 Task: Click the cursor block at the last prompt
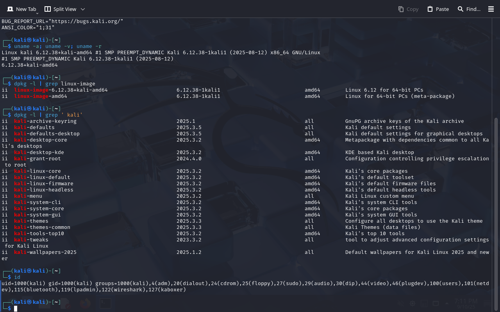pos(16,308)
